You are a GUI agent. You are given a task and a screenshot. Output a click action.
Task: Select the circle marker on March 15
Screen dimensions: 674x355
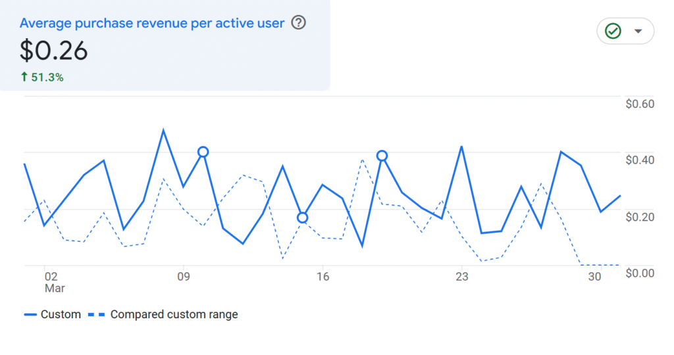pyautogui.click(x=303, y=218)
